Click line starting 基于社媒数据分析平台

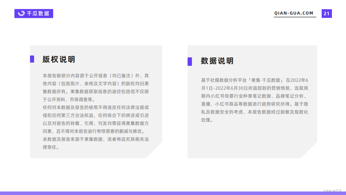(x=255, y=80)
